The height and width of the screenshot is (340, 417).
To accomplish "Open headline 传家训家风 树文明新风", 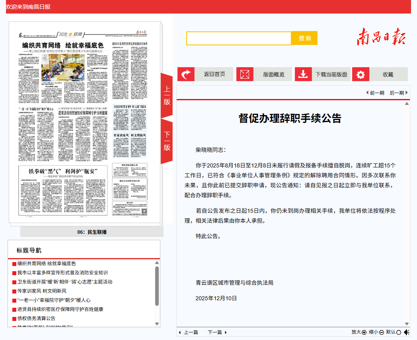I will (41, 291).
